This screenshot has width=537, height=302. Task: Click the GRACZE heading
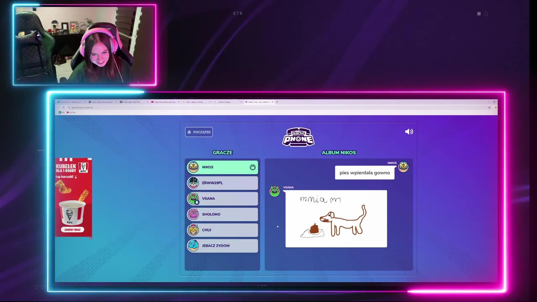coord(222,153)
